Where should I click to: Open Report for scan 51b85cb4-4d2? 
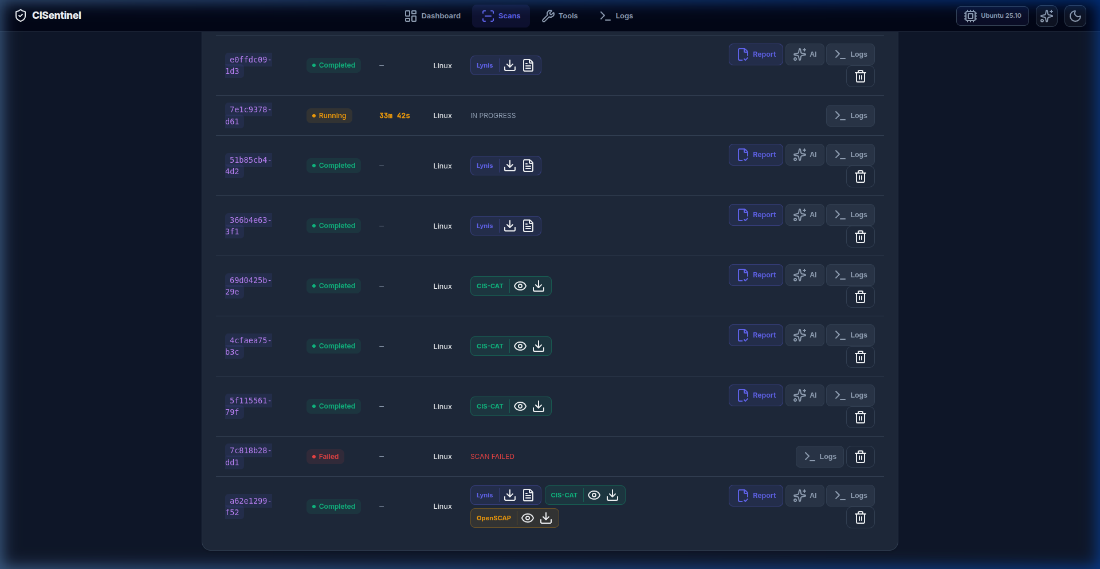click(756, 155)
